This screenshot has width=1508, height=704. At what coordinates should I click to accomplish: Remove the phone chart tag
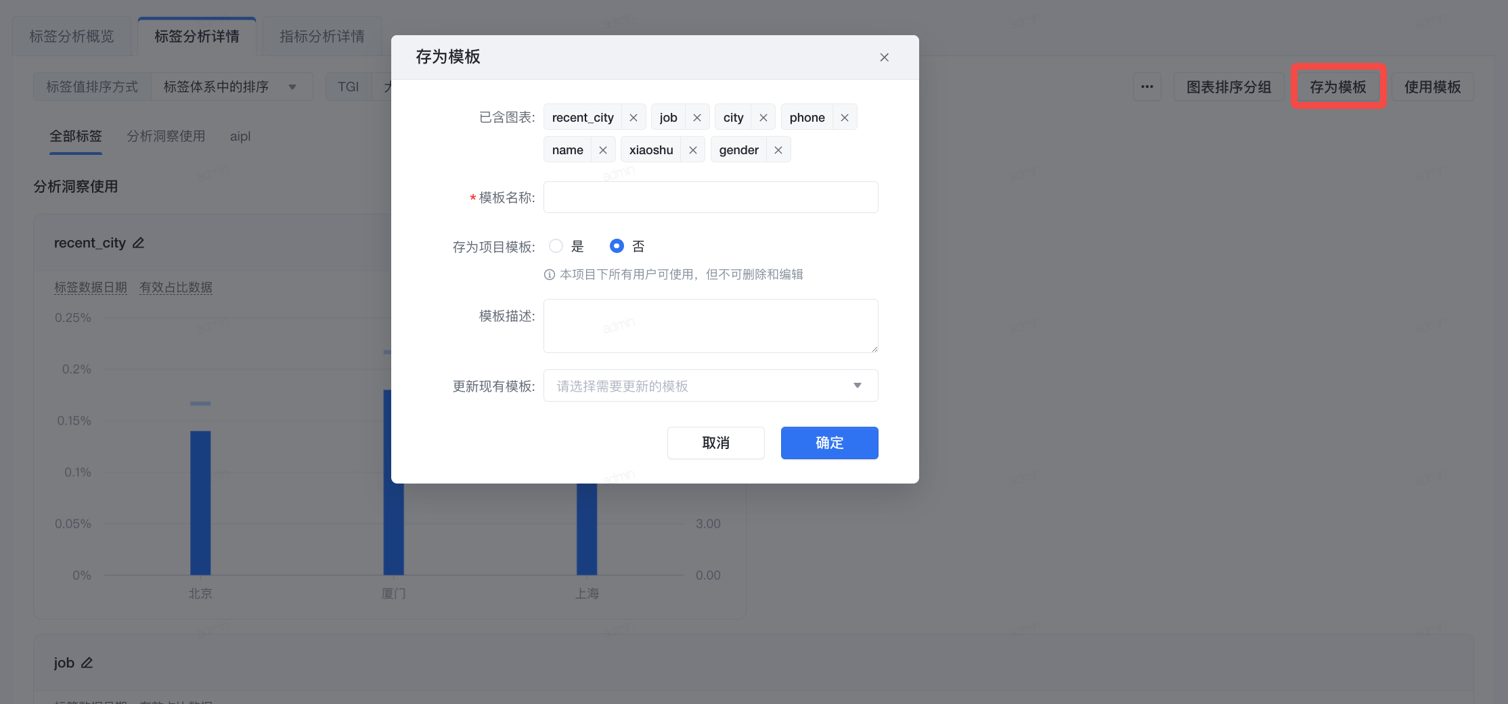(x=845, y=118)
